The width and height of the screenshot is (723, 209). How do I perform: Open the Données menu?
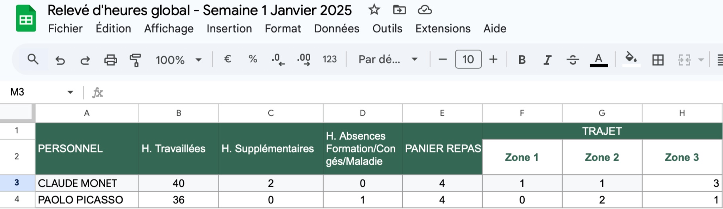click(336, 28)
